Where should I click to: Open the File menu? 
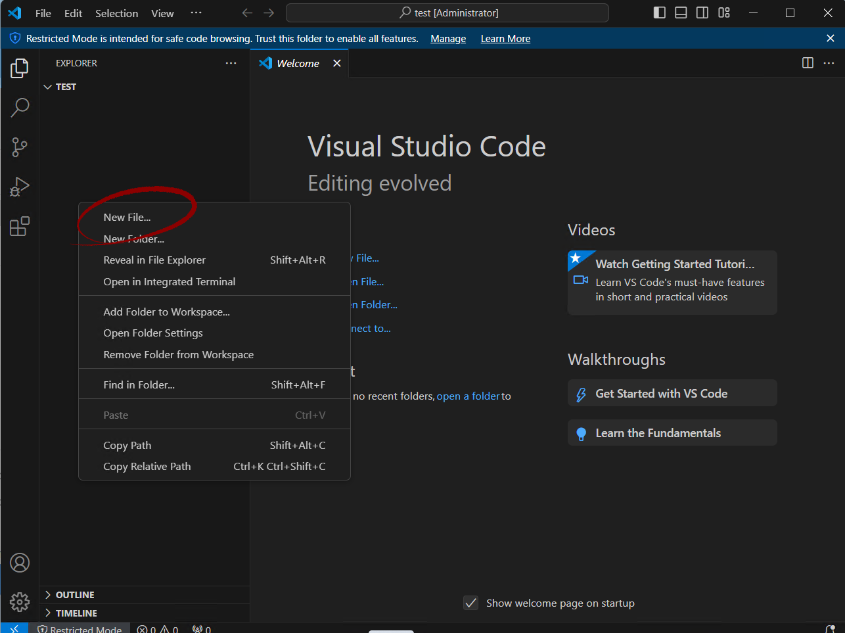pos(43,13)
